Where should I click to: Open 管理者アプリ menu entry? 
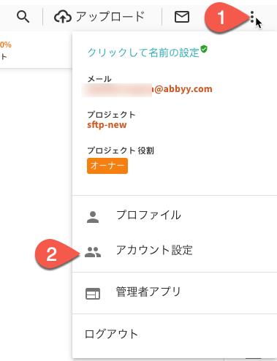[148, 292]
